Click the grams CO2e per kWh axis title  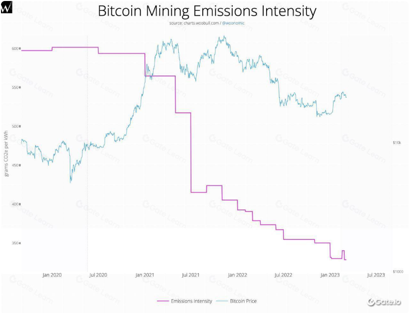click(x=6, y=154)
